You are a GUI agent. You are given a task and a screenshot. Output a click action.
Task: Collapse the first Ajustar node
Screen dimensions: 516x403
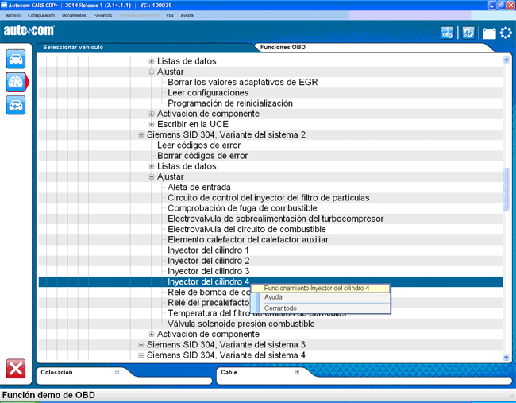click(x=152, y=72)
